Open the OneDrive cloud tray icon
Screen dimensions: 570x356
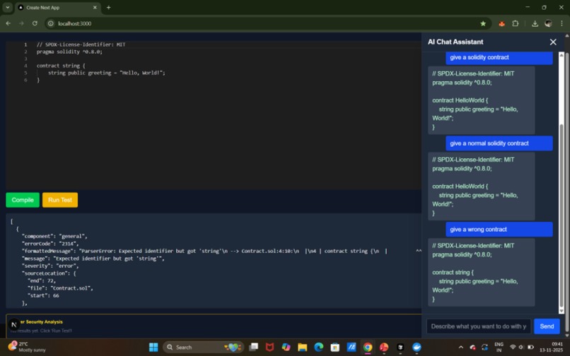pos(473,348)
